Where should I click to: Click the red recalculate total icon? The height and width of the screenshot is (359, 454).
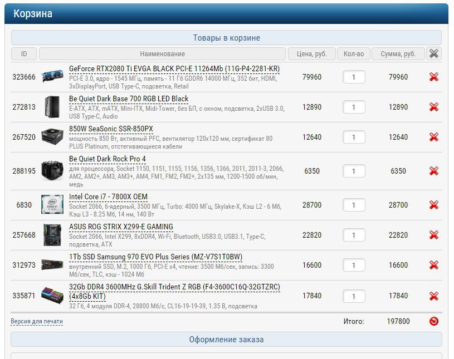(434, 321)
